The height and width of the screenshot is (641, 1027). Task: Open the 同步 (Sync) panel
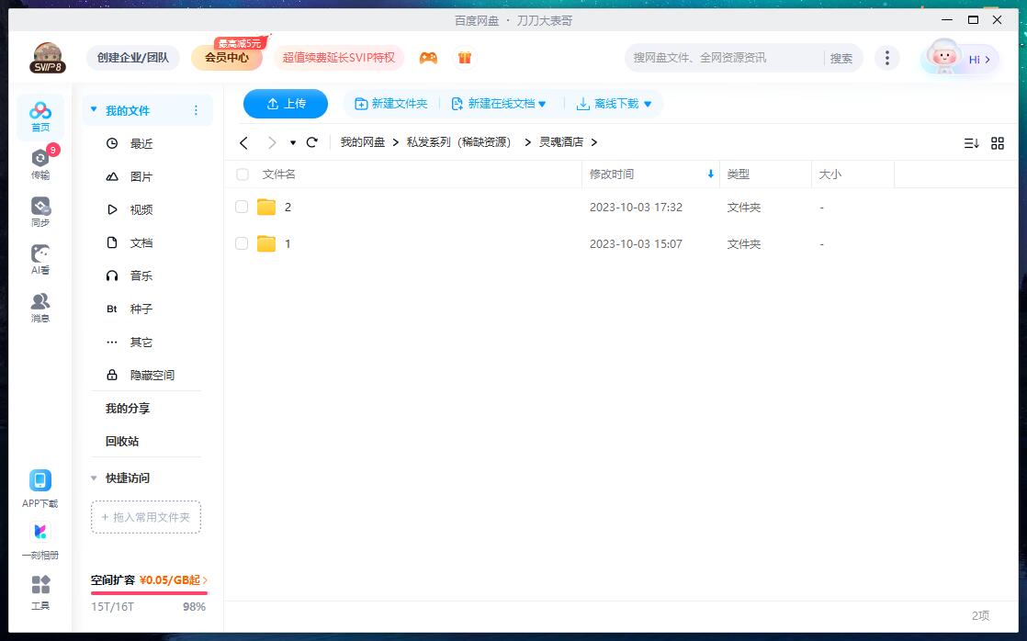click(39, 209)
